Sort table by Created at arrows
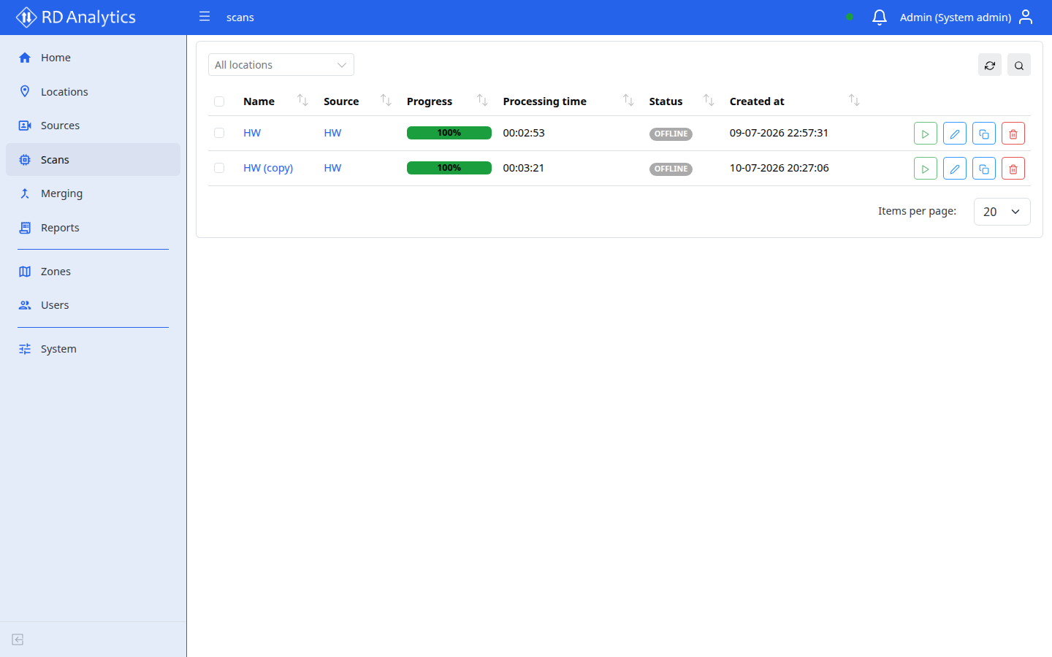Image resolution: width=1052 pixels, height=657 pixels. tap(854, 100)
